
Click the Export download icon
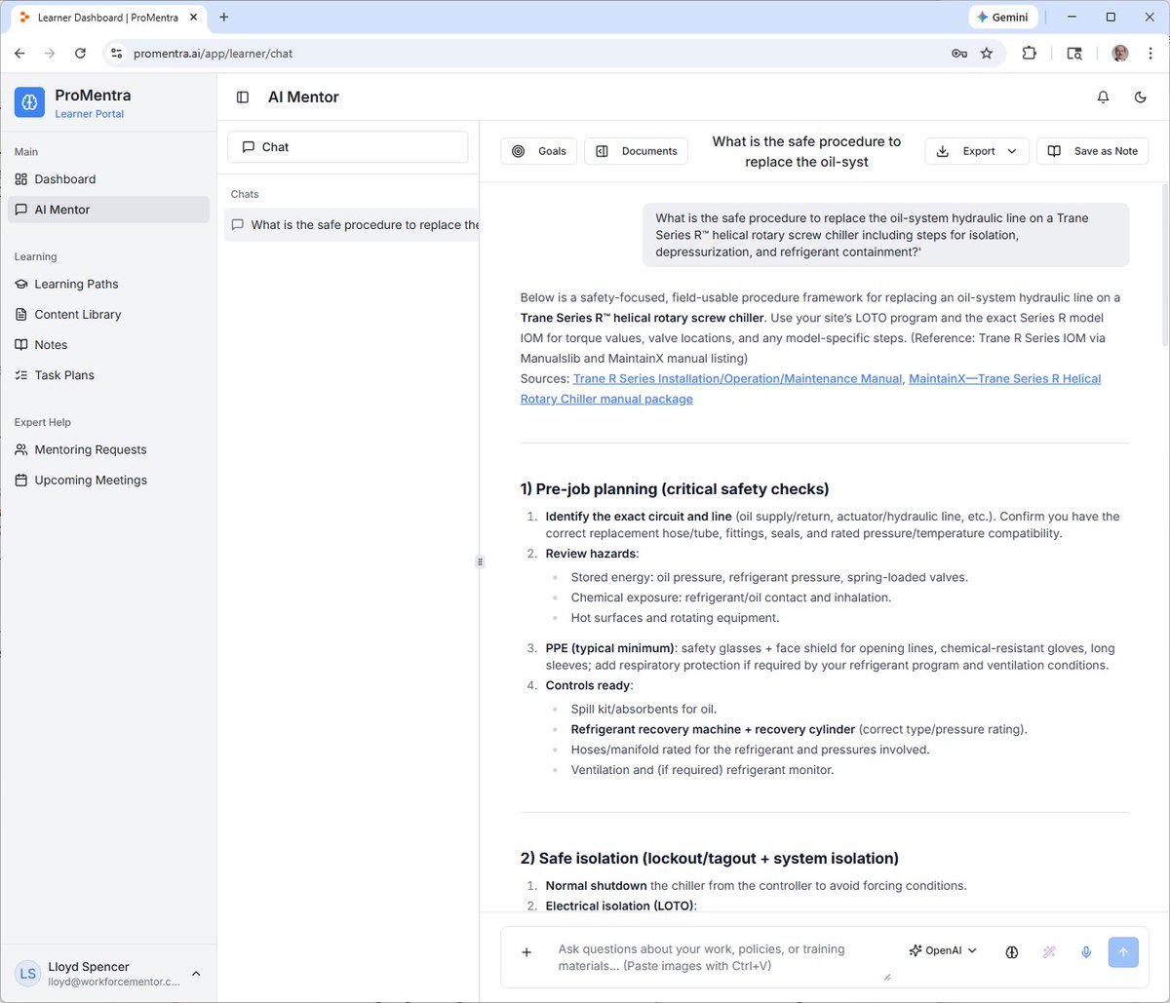tap(942, 151)
